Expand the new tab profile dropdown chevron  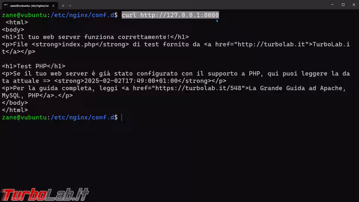tap(70, 6)
